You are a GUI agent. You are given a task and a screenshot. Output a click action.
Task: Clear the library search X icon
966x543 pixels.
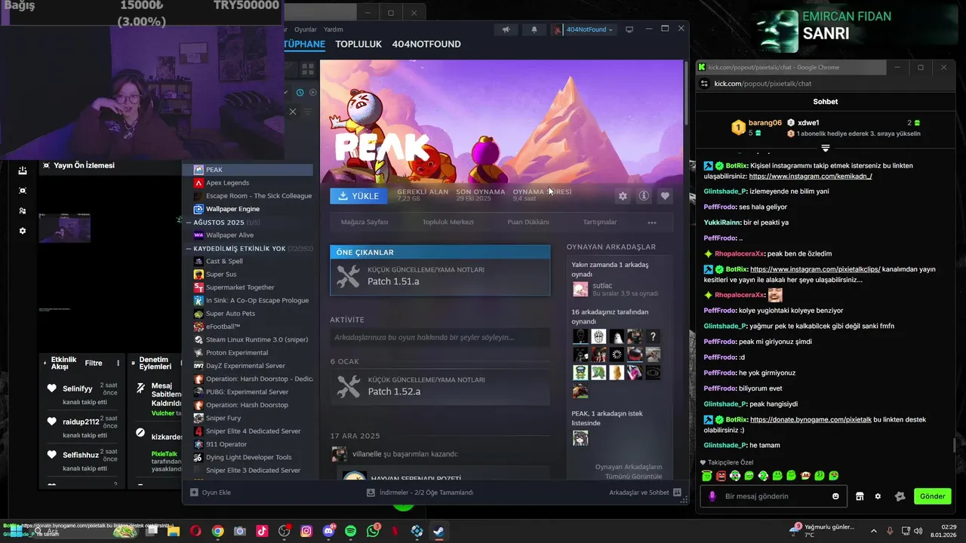(293, 112)
